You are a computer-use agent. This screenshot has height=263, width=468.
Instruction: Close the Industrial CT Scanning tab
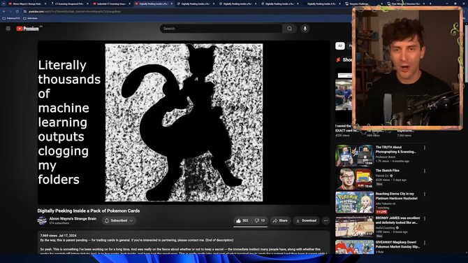[129, 4]
